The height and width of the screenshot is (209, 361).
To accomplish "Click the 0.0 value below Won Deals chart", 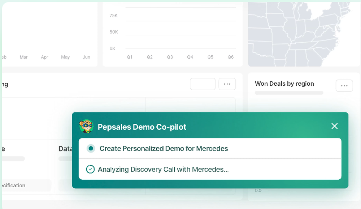I will coord(258,191).
